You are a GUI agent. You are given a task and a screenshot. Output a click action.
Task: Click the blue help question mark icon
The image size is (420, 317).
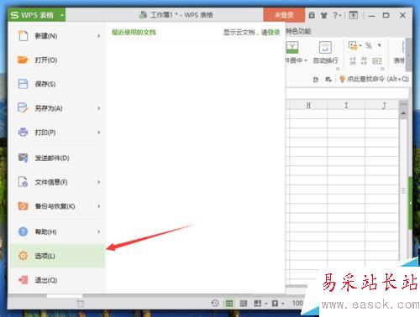pos(23,231)
